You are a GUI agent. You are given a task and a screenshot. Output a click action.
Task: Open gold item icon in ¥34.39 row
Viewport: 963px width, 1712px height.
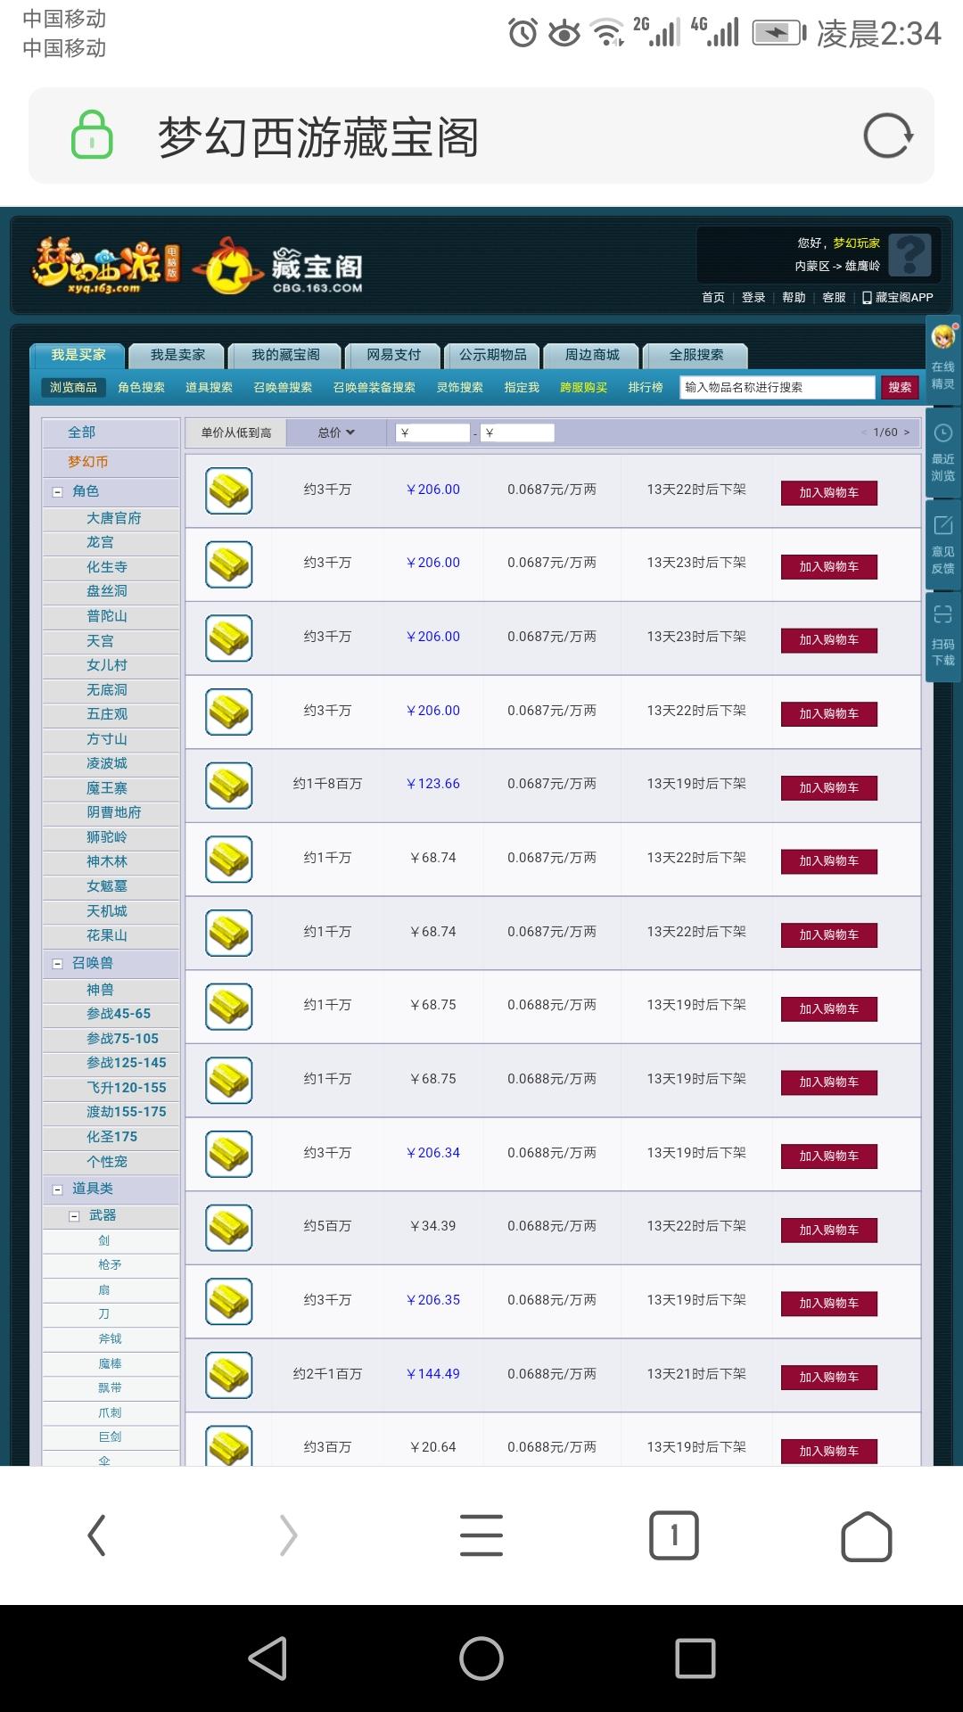(x=229, y=1228)
